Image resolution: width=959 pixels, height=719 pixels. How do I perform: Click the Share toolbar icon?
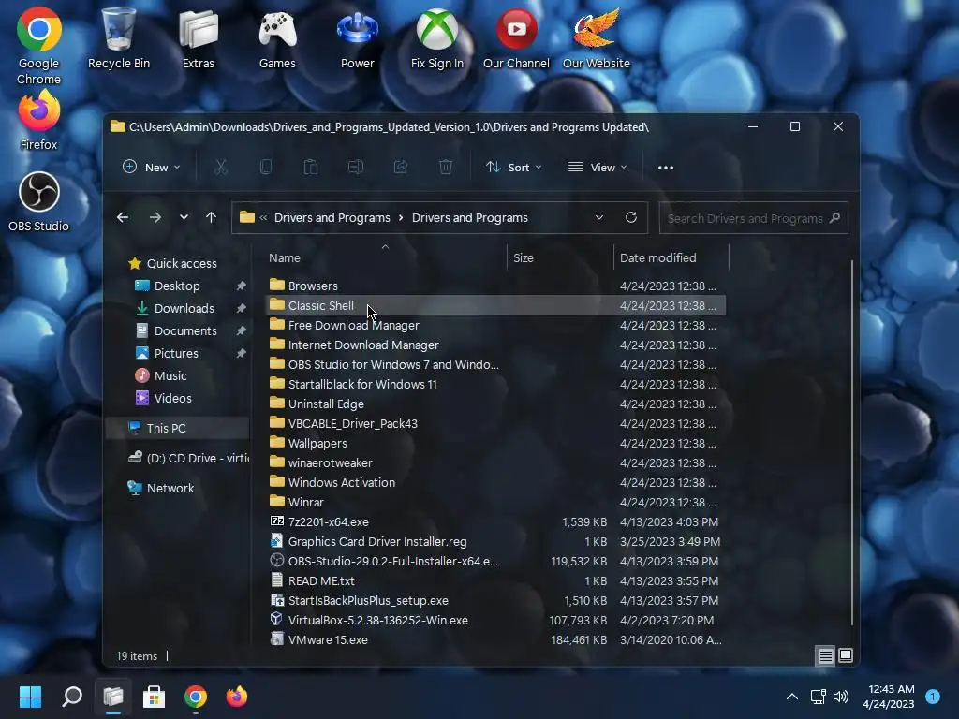click(x=401, y=167)
